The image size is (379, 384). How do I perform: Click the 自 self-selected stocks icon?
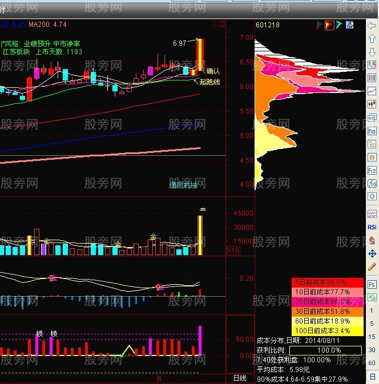click(x=372, y=157)
